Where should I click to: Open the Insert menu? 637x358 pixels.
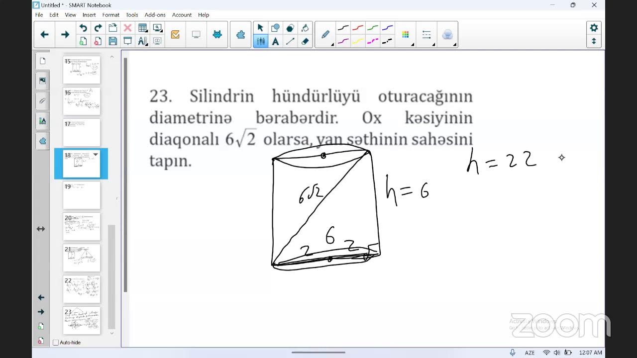pos(89,15)
